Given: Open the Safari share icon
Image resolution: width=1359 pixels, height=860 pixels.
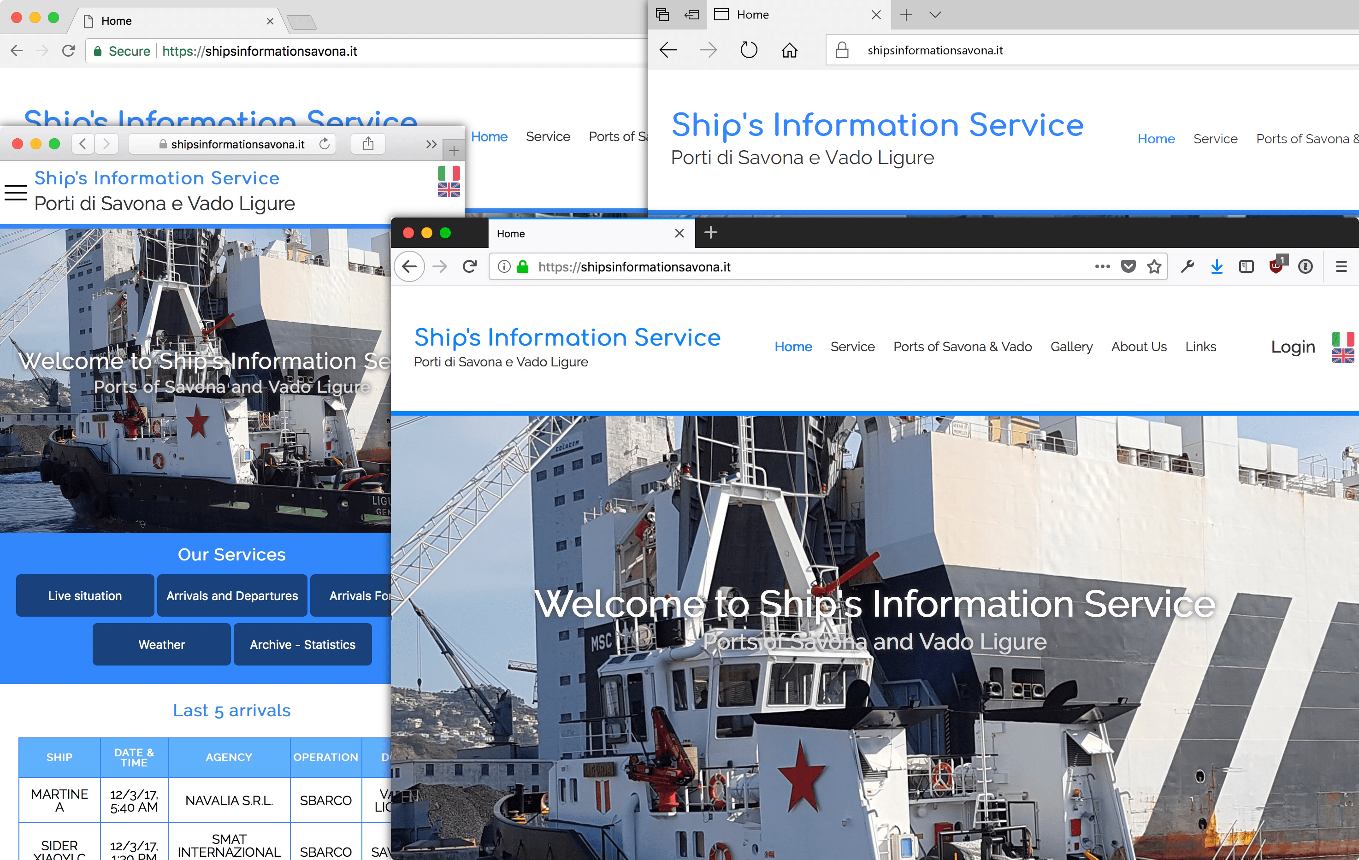Looking at the screenshot, I should tap(368, 144).
